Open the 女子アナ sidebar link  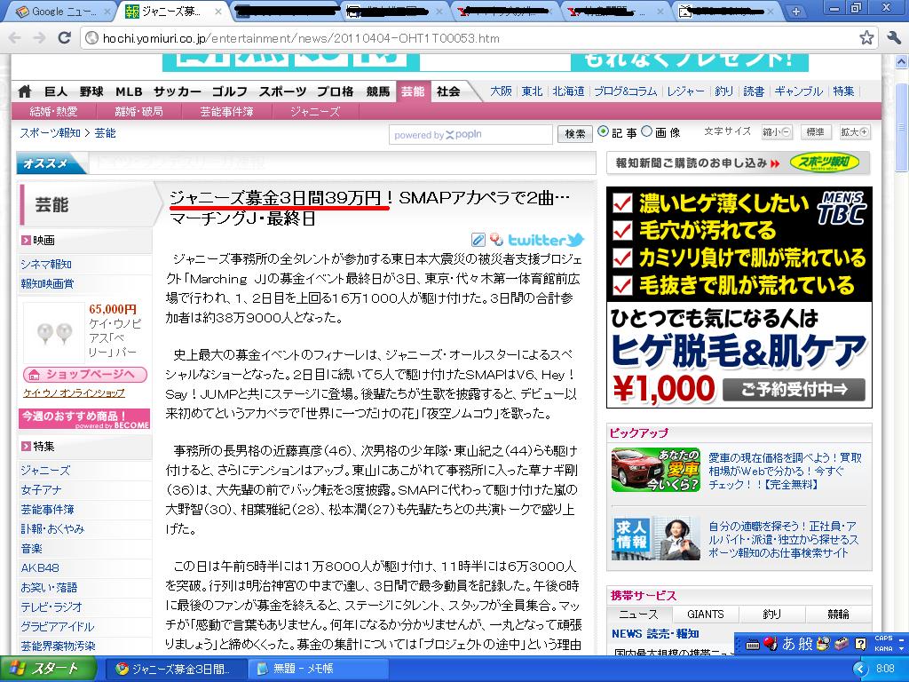pyautogui.click(x=41, y=490)
